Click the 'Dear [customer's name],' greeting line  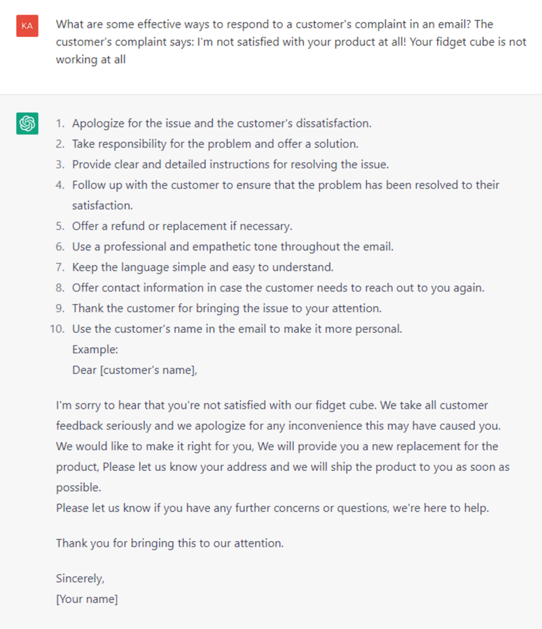click(134, 370)
